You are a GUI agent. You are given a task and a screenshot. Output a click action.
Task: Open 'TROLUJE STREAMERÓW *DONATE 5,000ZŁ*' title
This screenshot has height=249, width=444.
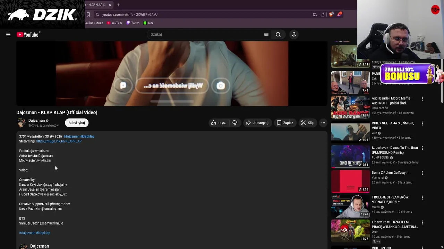tap(390, 200)
